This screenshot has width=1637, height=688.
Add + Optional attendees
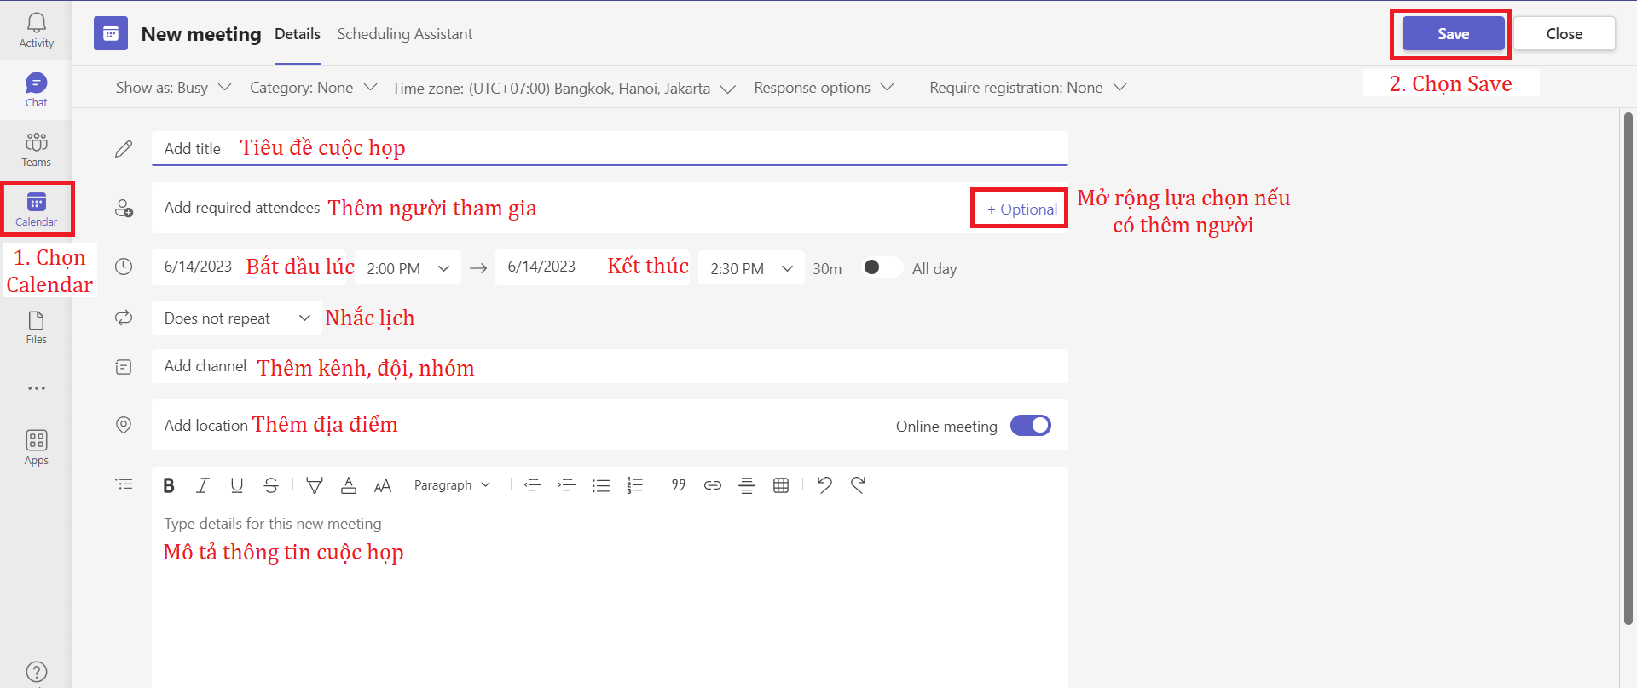point(1021,209)
